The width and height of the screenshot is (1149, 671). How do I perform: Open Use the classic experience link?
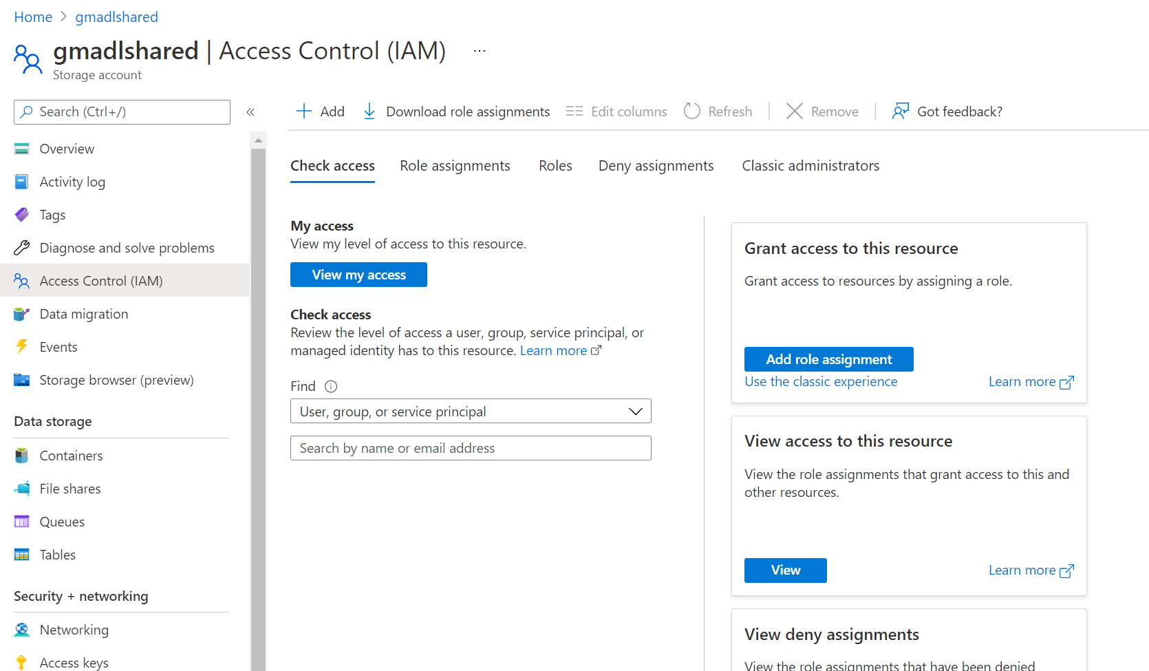[821, 381]
